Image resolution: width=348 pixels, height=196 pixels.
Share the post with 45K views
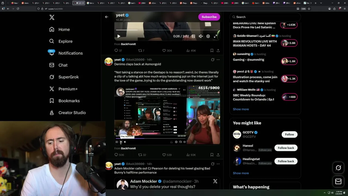218,51
